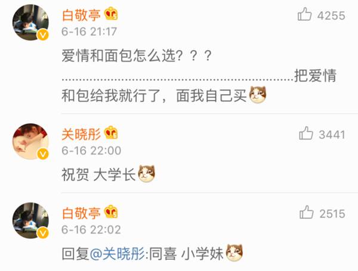Click the 4255 like count
This screenshot has height=271, width=358.
331,15
